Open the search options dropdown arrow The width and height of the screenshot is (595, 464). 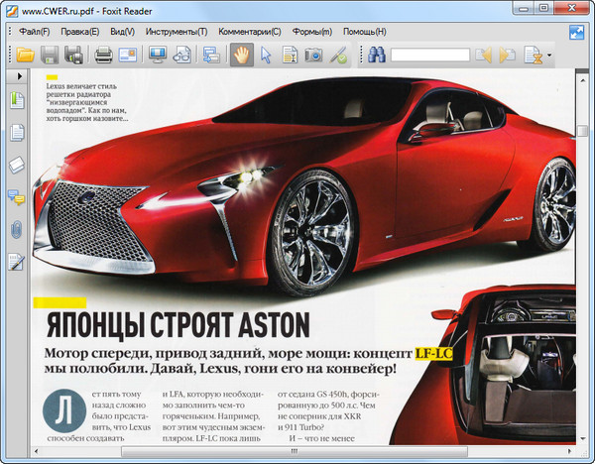click(550, 56)
